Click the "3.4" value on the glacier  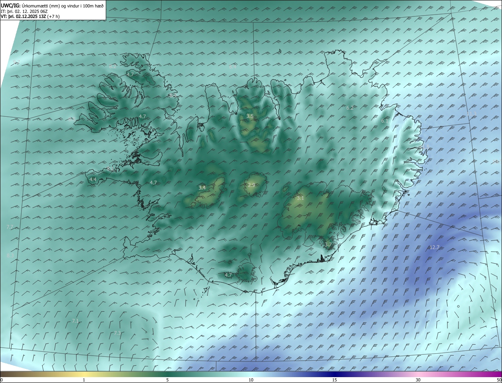202,188
